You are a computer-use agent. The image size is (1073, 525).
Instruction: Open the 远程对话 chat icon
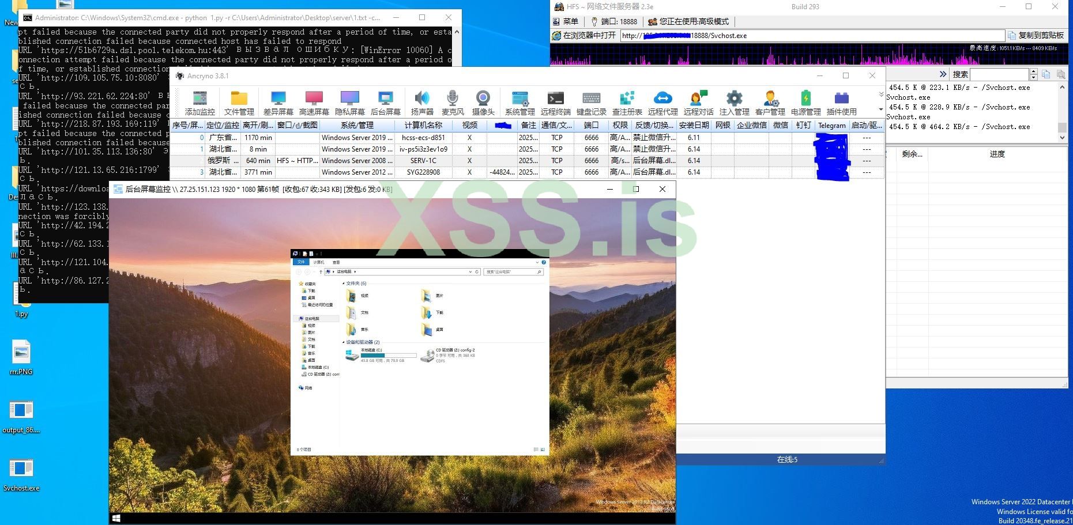tap(699, 103)
